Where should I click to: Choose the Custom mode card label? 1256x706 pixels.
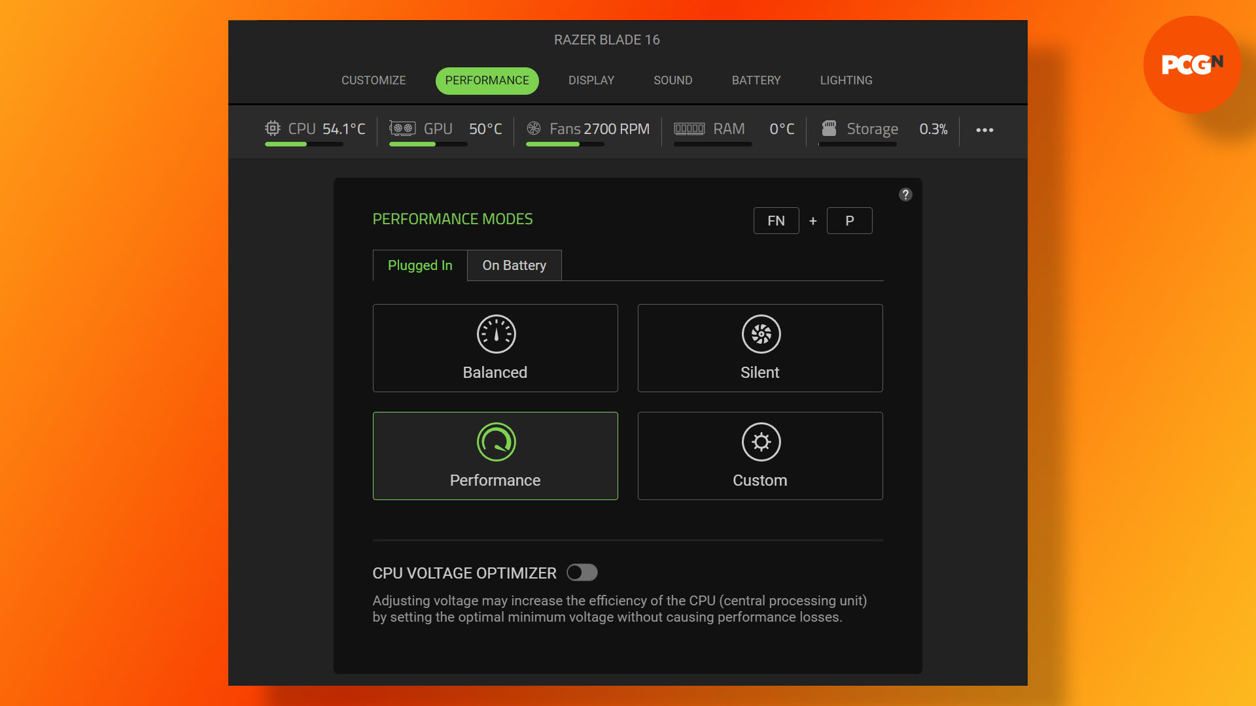(760, 480)
